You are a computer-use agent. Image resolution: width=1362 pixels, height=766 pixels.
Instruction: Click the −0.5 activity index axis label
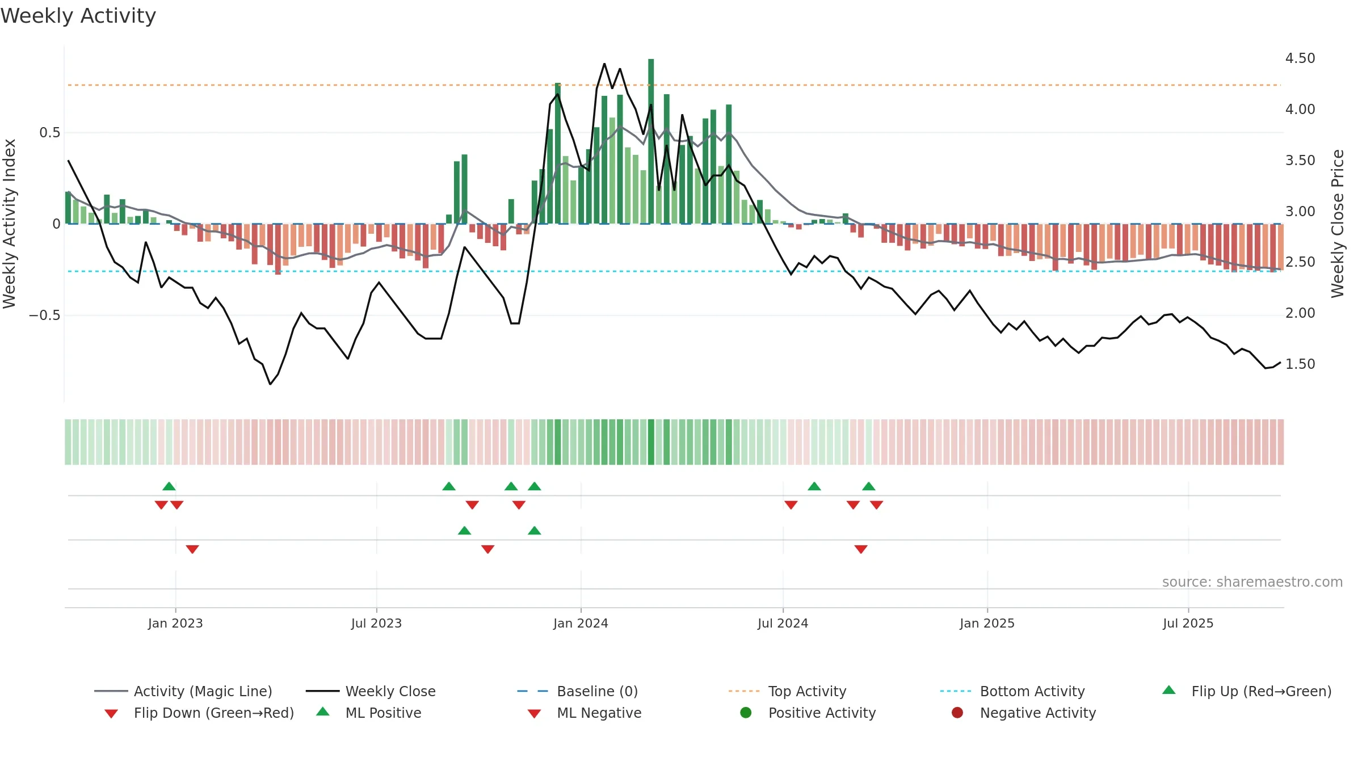pos(44,315)
